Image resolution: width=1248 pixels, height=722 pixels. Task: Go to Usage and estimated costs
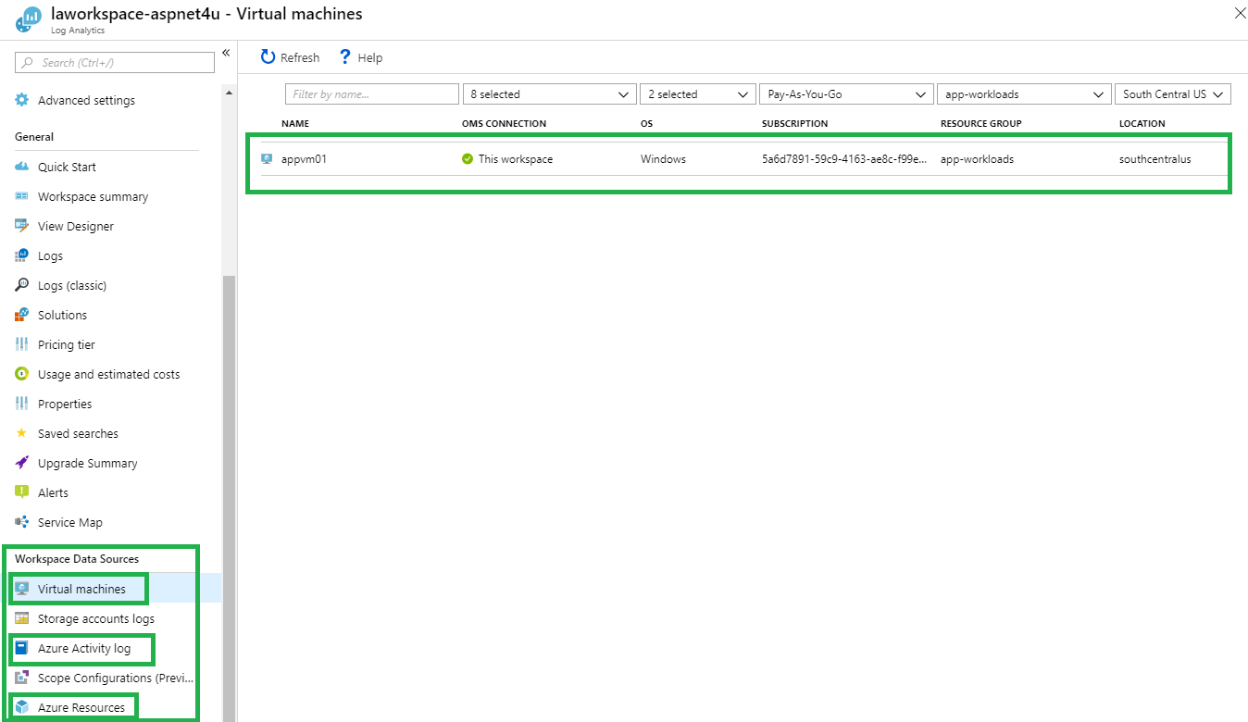108,374
